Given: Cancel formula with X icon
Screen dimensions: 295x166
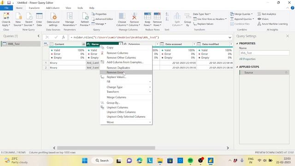Looking at the screenshot, I should pyautogui.click(x=47, y=37).
